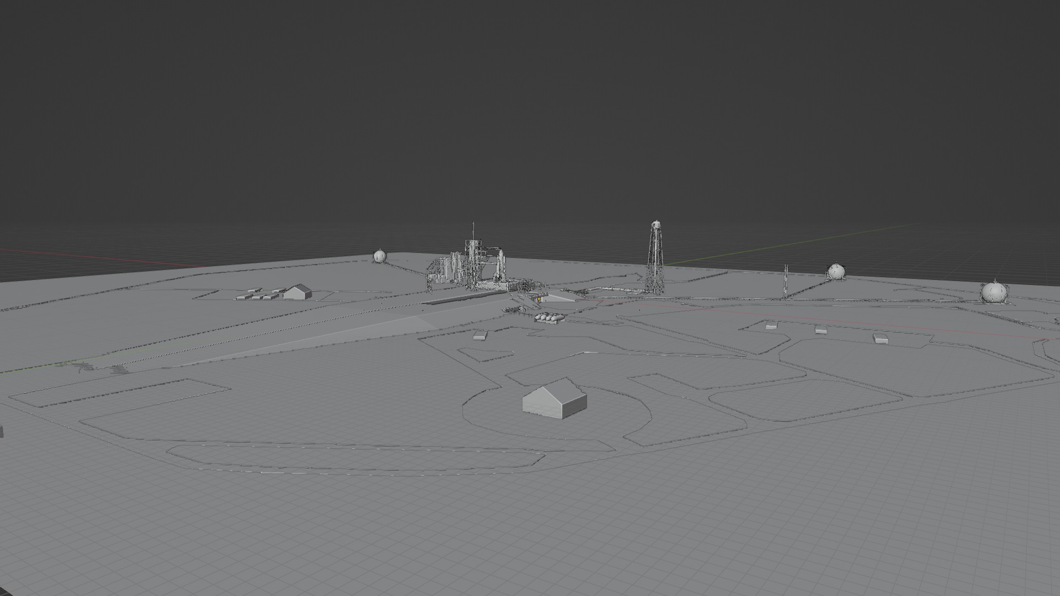Select the row of four horizontal cylindrical tanks
The image size is (1060, 596).
tap(549, 318)
